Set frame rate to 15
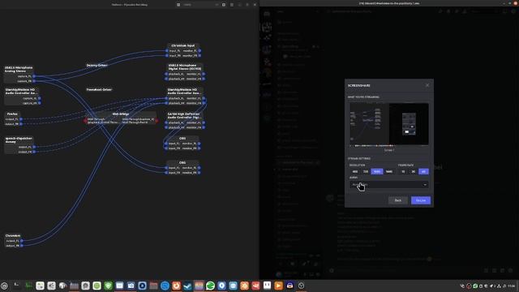Viewport: 519px width, 292px height. pyautogui.click(x=403, y=171)
